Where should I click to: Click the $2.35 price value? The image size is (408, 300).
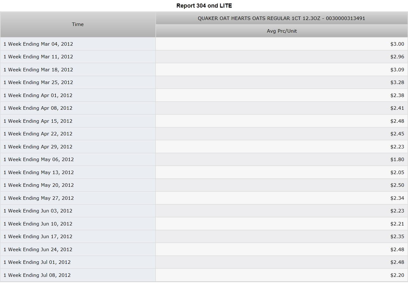pyautogui.click(x=397, y=237)
